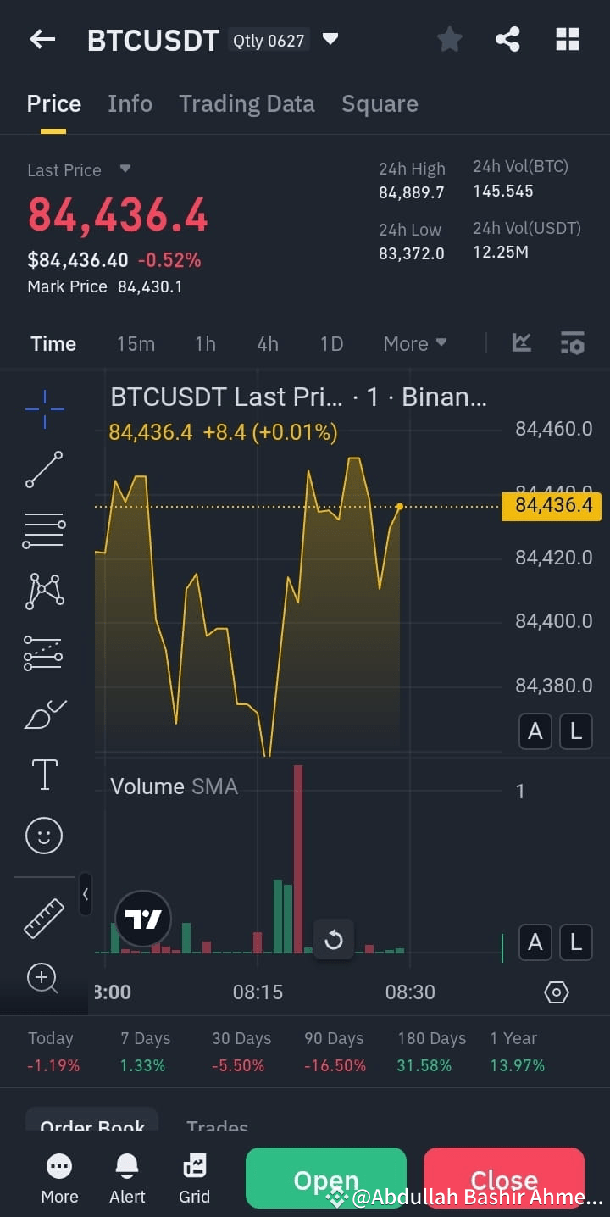Toggle log scale L on volume pane

pos(576,942)
